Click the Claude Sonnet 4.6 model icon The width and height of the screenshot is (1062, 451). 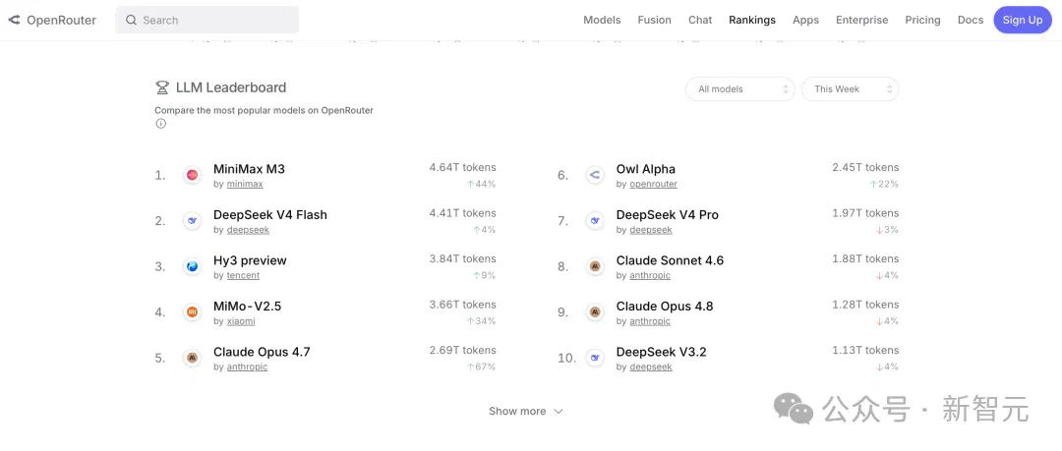click(x=595, y=267)
